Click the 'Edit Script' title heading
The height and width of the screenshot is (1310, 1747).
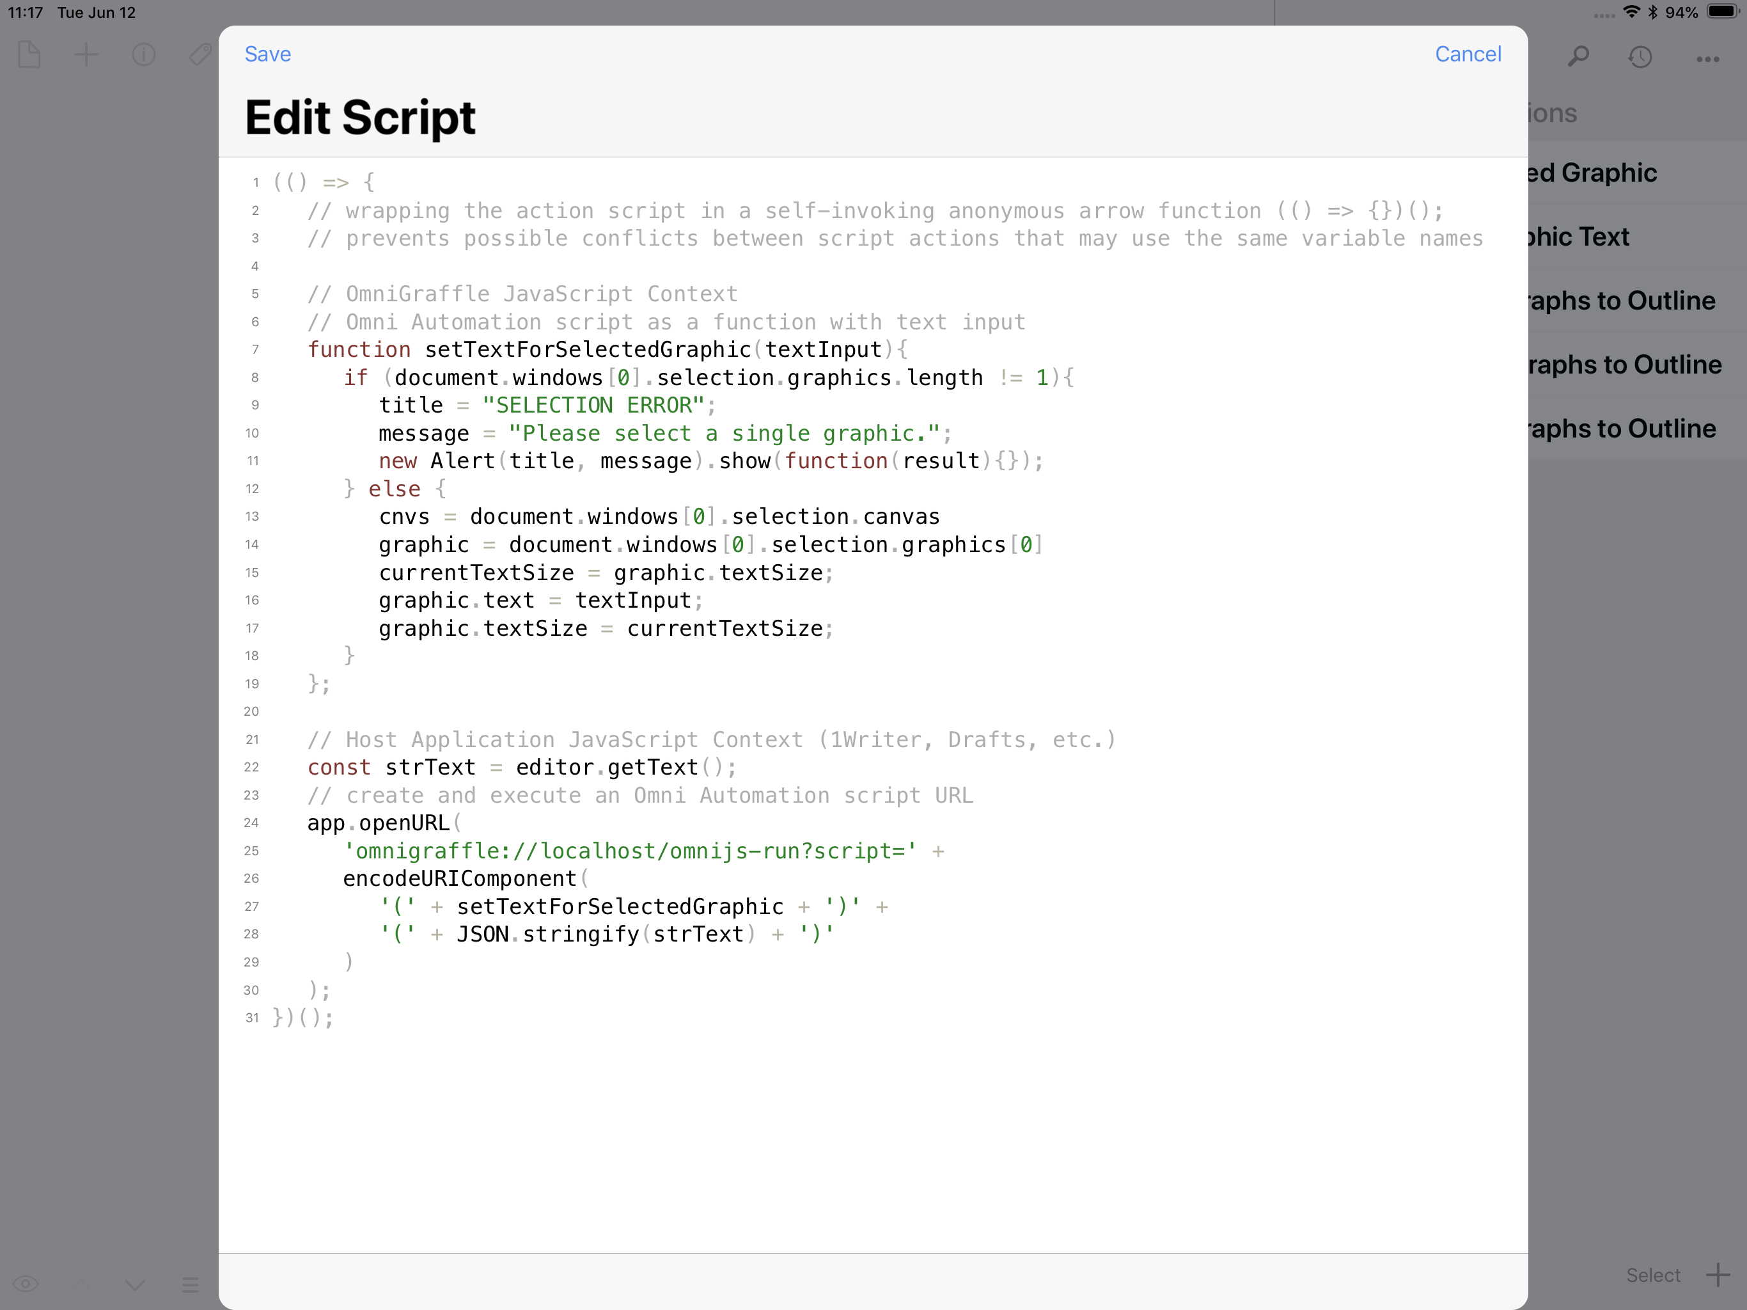click(x=360, y=118)
